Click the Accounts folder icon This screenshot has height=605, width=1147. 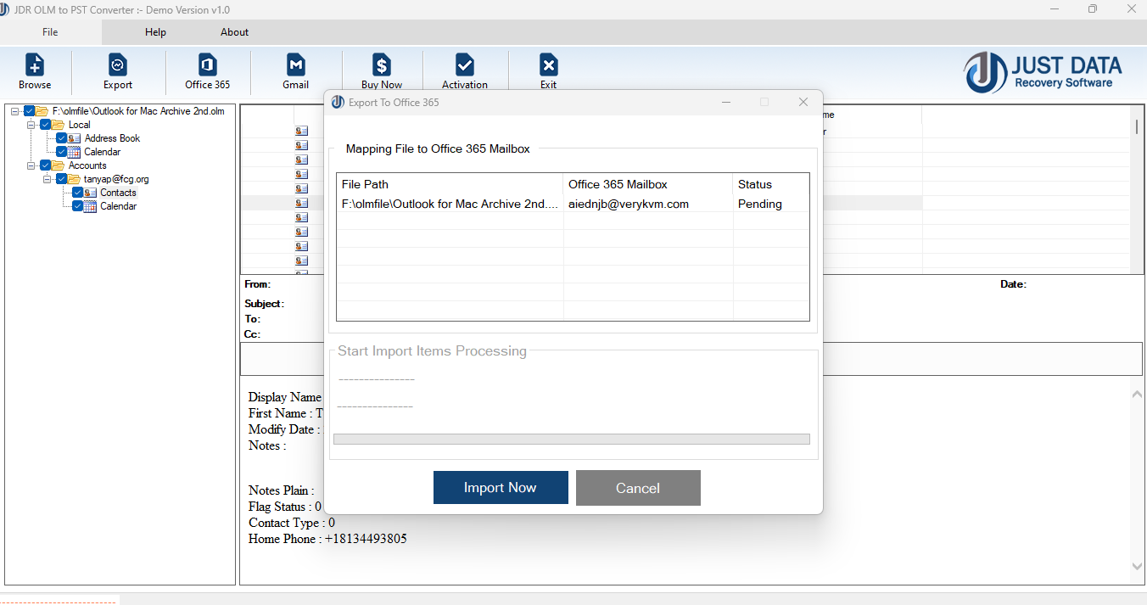[58, 165]
